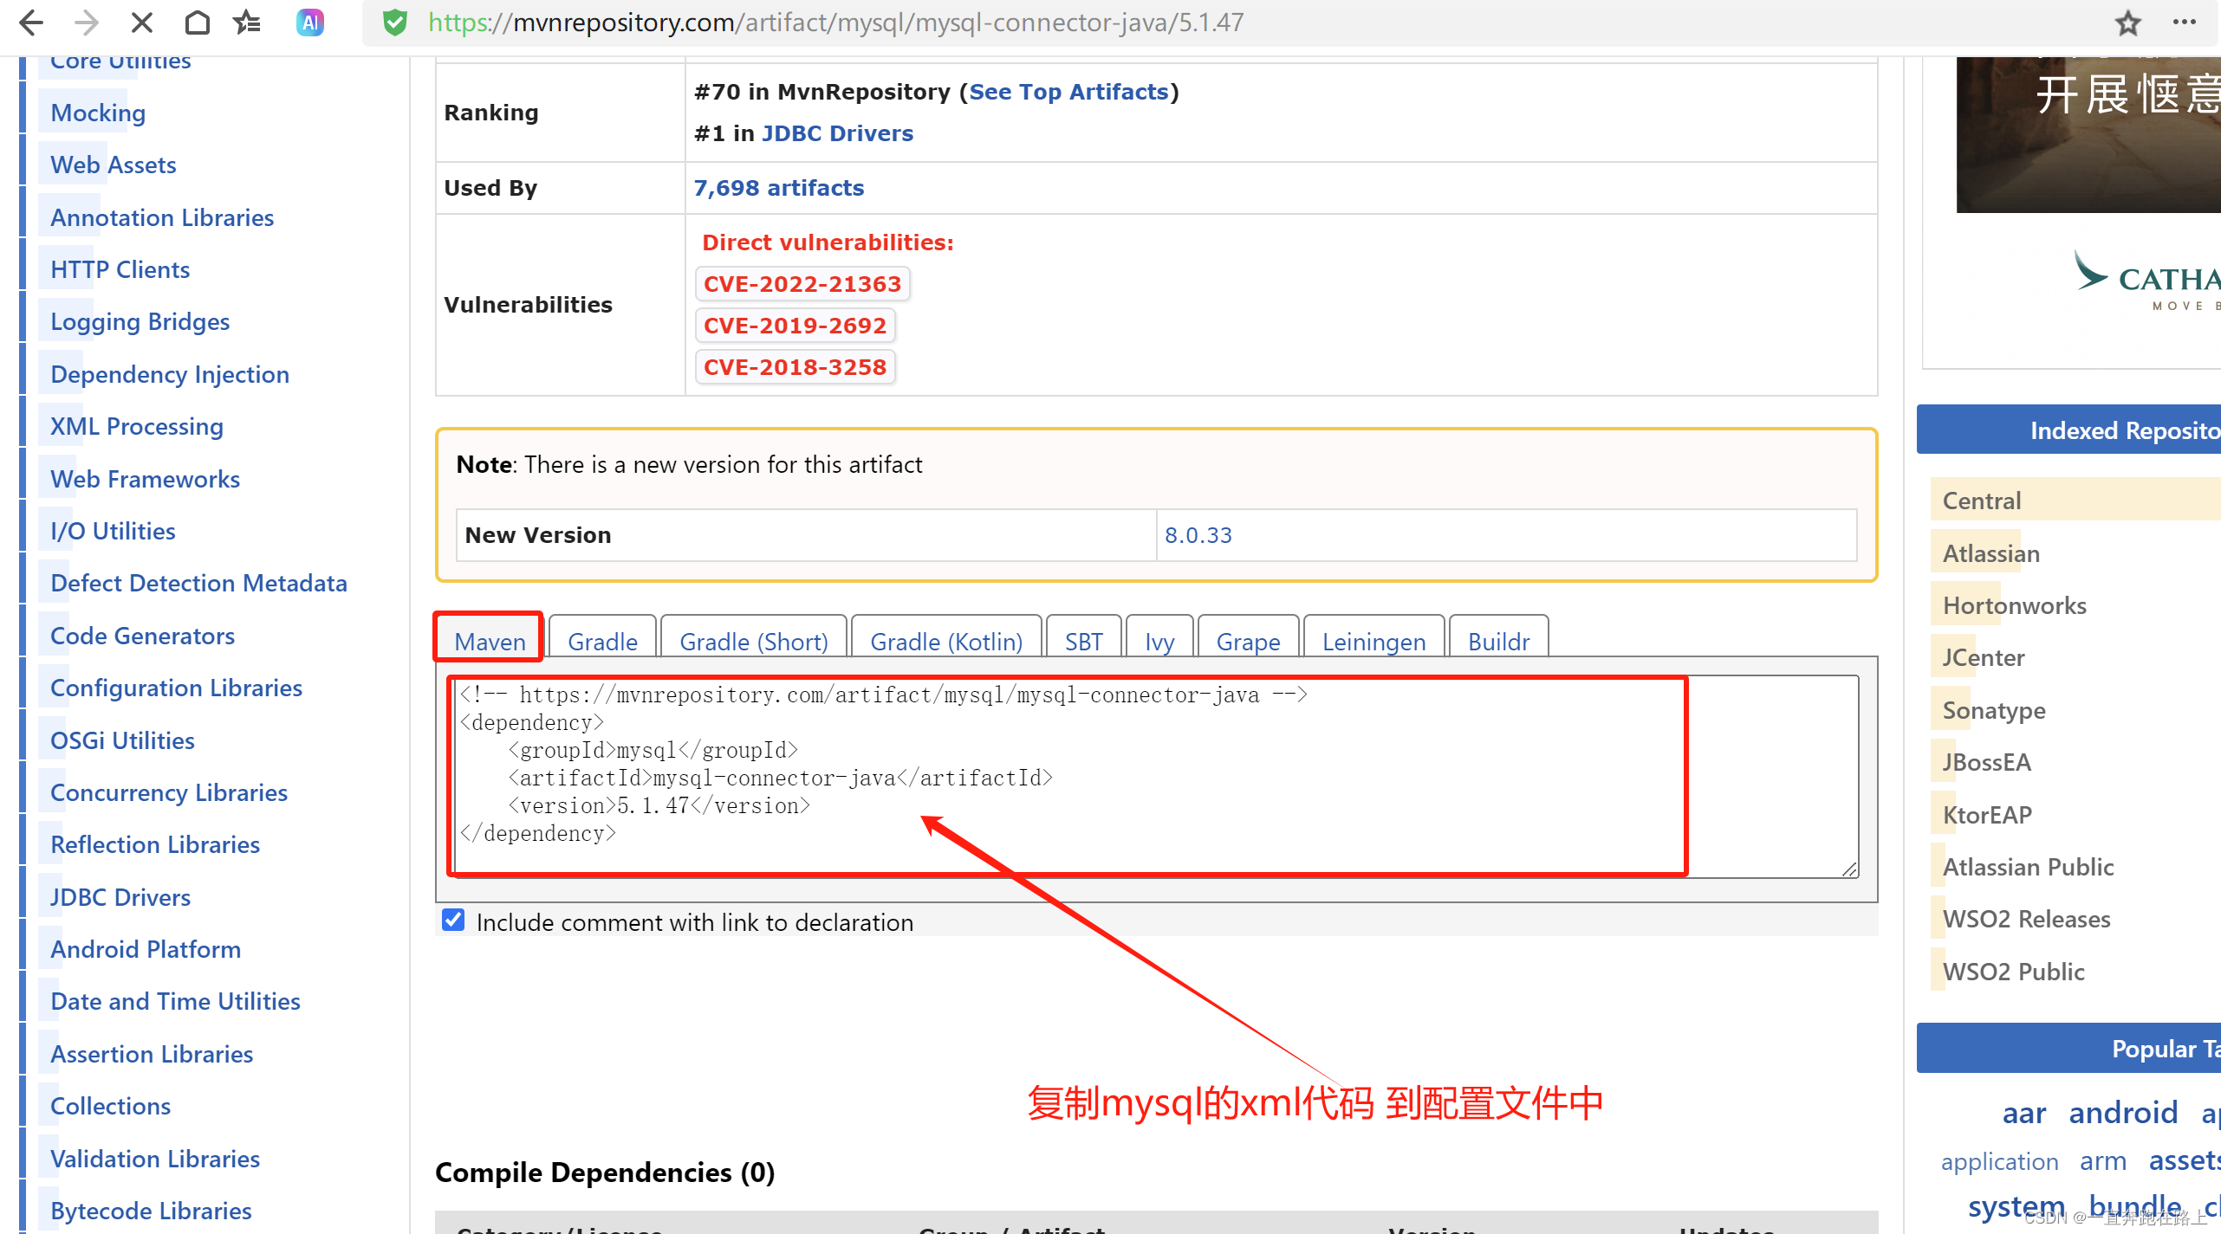Viewport: 2221px width, 1234px height.
Task: Open the OSGi Utilities category
Action: [x=122, y=740]
